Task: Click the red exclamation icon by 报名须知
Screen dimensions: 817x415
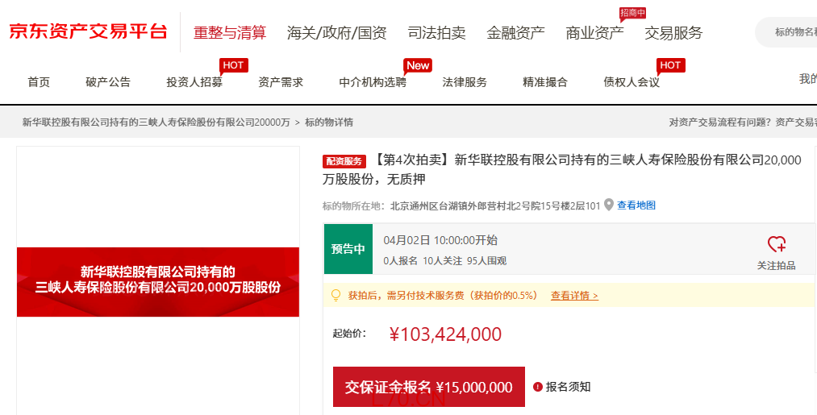Action: point(538,388)
